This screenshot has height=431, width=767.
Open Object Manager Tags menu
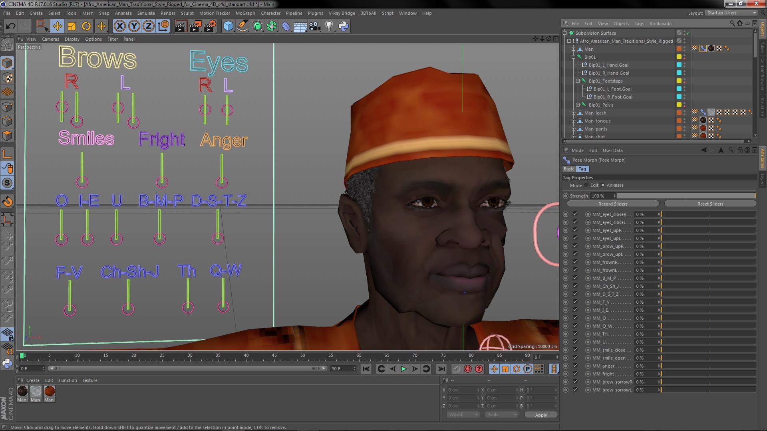639,24
